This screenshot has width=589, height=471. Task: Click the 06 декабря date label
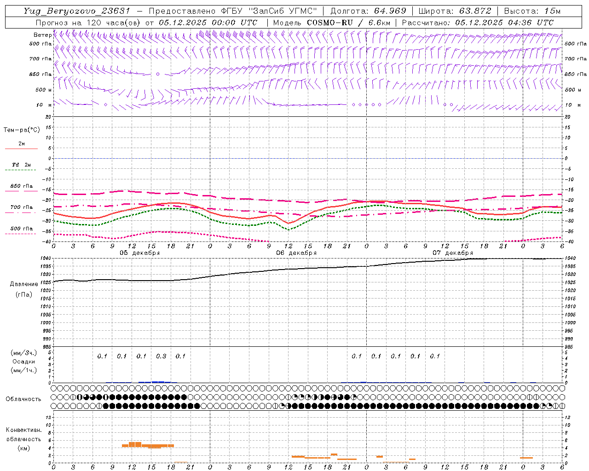tap(296, 253)
